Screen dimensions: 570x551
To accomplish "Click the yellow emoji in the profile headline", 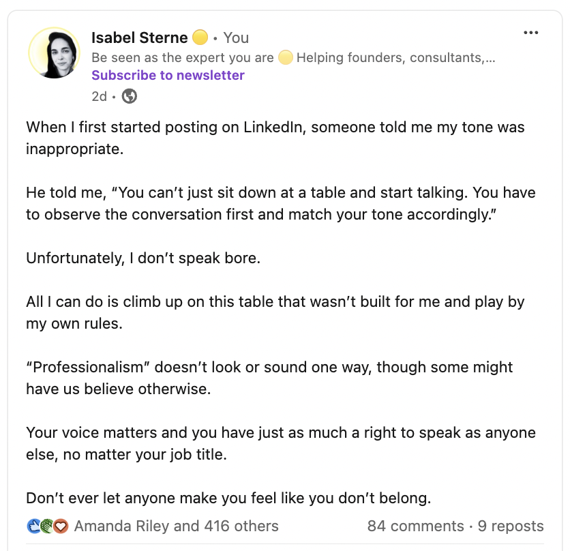I will pyautogui.click(x=285, y=58).
